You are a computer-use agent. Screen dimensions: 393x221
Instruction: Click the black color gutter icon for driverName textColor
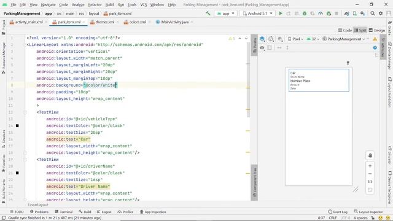pos(17,173)
